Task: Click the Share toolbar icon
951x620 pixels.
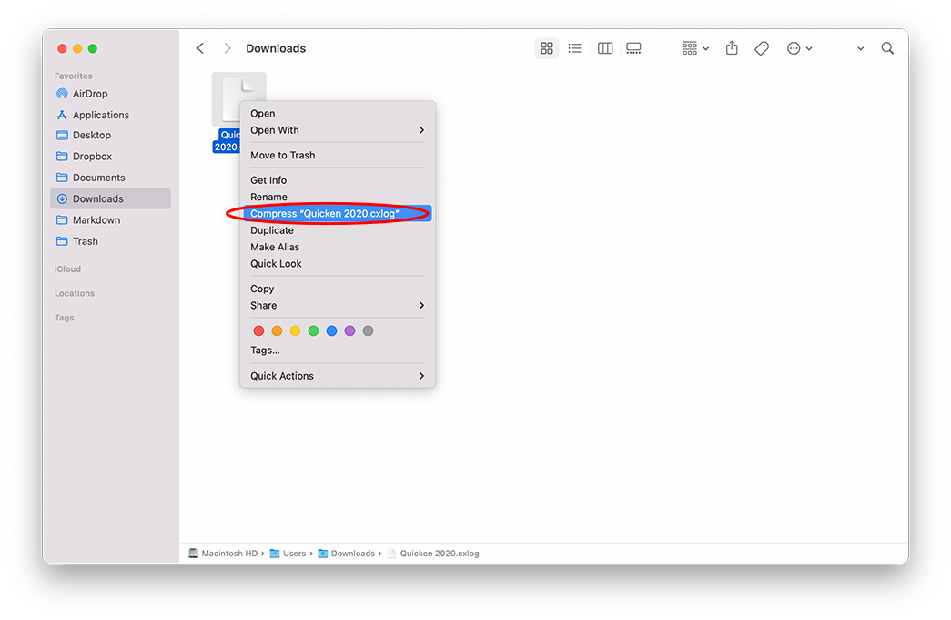Action: [x=732, y=48]
